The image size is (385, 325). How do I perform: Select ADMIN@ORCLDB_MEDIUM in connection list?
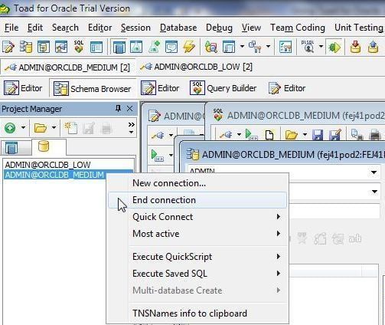54,175
